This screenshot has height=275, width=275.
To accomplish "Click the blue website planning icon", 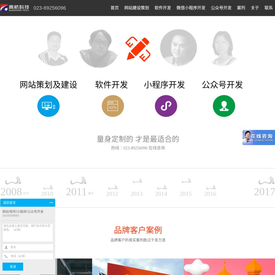I will pos(48,106).
